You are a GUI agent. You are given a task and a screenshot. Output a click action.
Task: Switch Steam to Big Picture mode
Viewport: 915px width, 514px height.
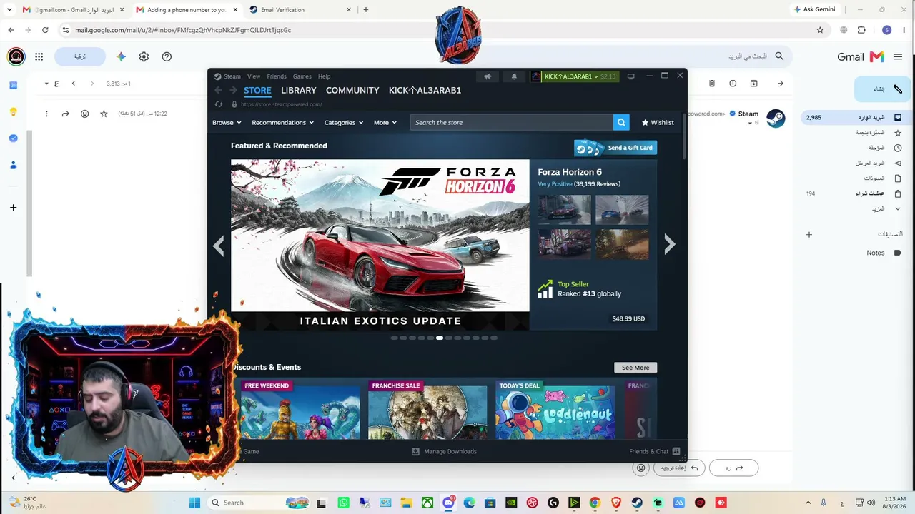(x=630, y=76)
